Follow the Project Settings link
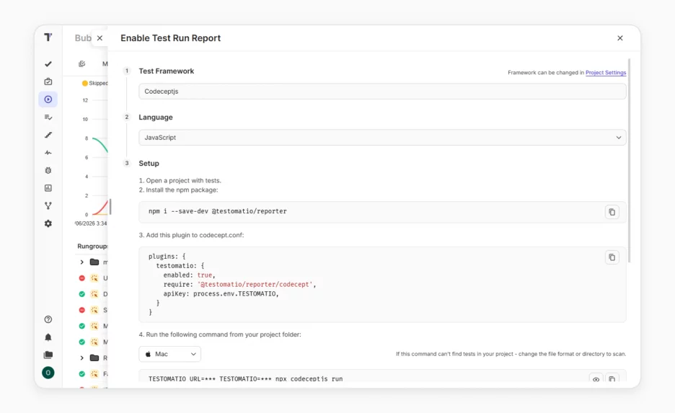The height and width of the screenshot is (413, 675). tap(606, 73)
